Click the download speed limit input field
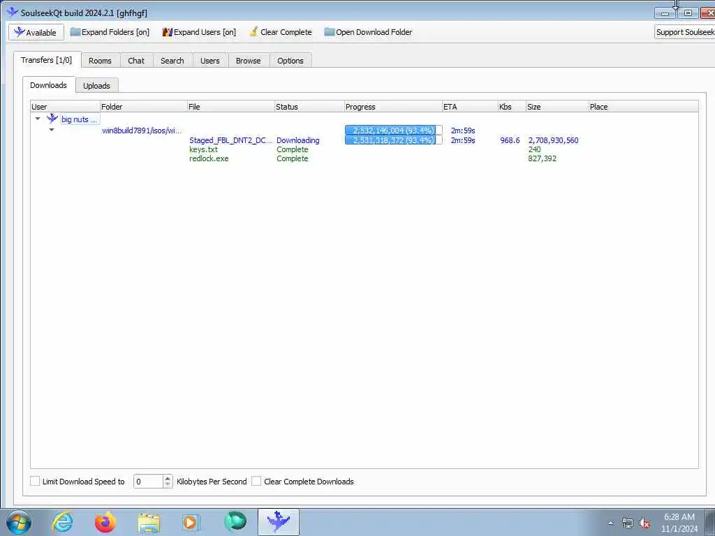Image resolution: width=715 pixels, height=536 pixels. pos(148,482)
